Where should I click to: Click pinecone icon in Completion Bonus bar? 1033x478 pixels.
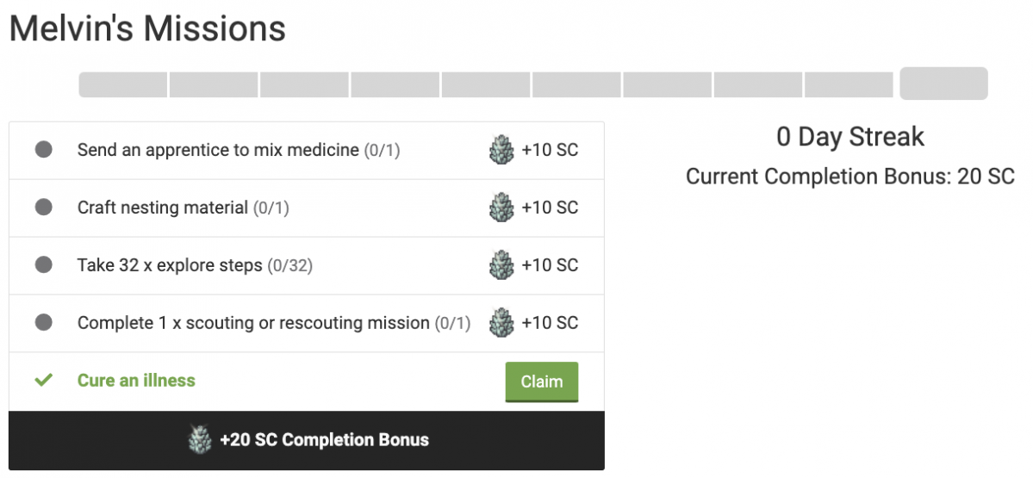[x=200, y=440]
